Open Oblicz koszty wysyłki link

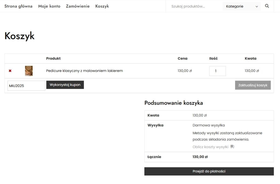(210, 147)
